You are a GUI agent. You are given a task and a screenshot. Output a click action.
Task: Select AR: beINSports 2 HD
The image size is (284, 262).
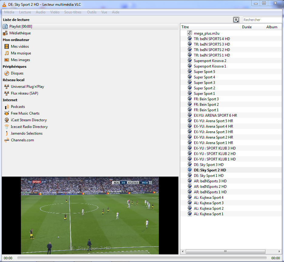(210, 187)
